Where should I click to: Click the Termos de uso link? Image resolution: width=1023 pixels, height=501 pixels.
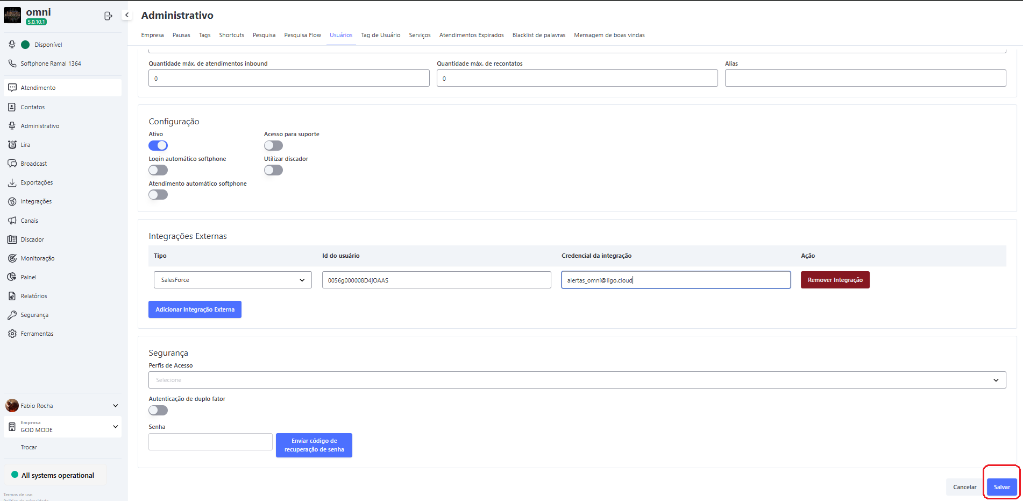coord(18,495)
